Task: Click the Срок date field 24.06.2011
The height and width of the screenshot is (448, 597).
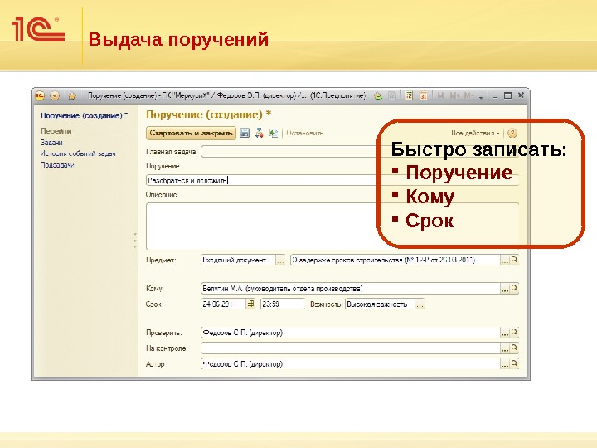Action: tap(223, 304)
